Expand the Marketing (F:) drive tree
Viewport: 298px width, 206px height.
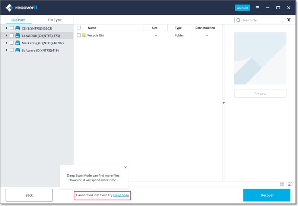[x=6, y=42]
